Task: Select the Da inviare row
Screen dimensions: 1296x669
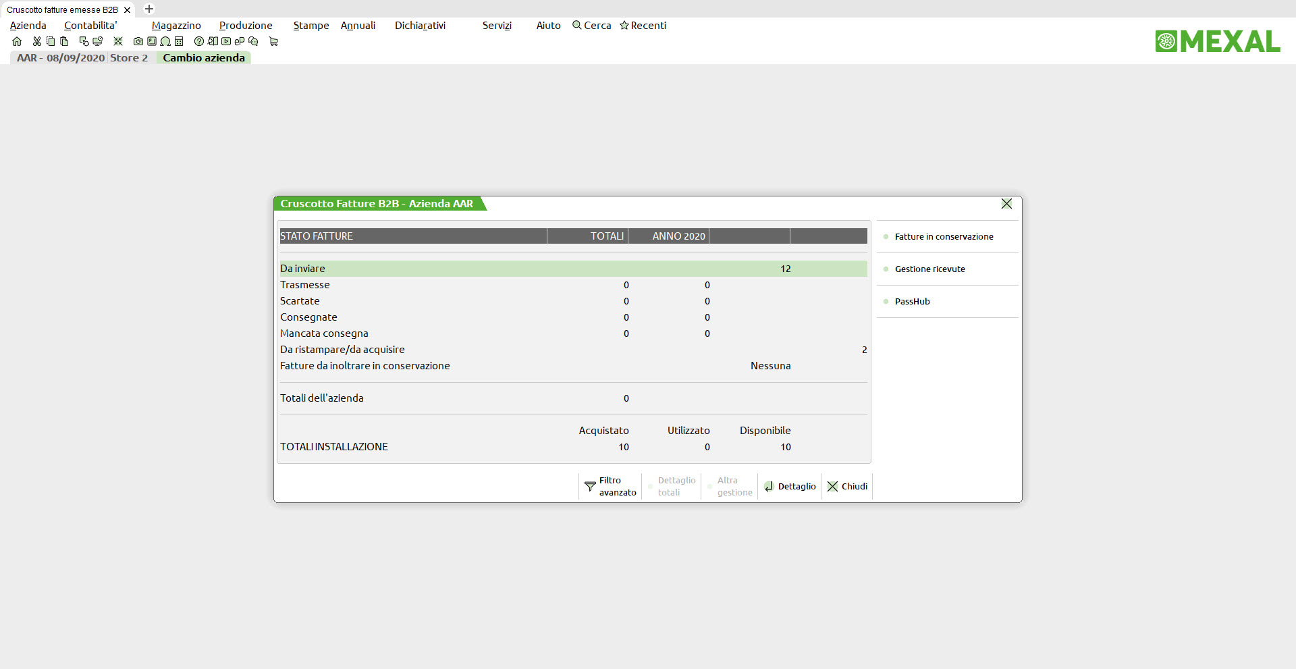Action: click(x=573, y=269)
